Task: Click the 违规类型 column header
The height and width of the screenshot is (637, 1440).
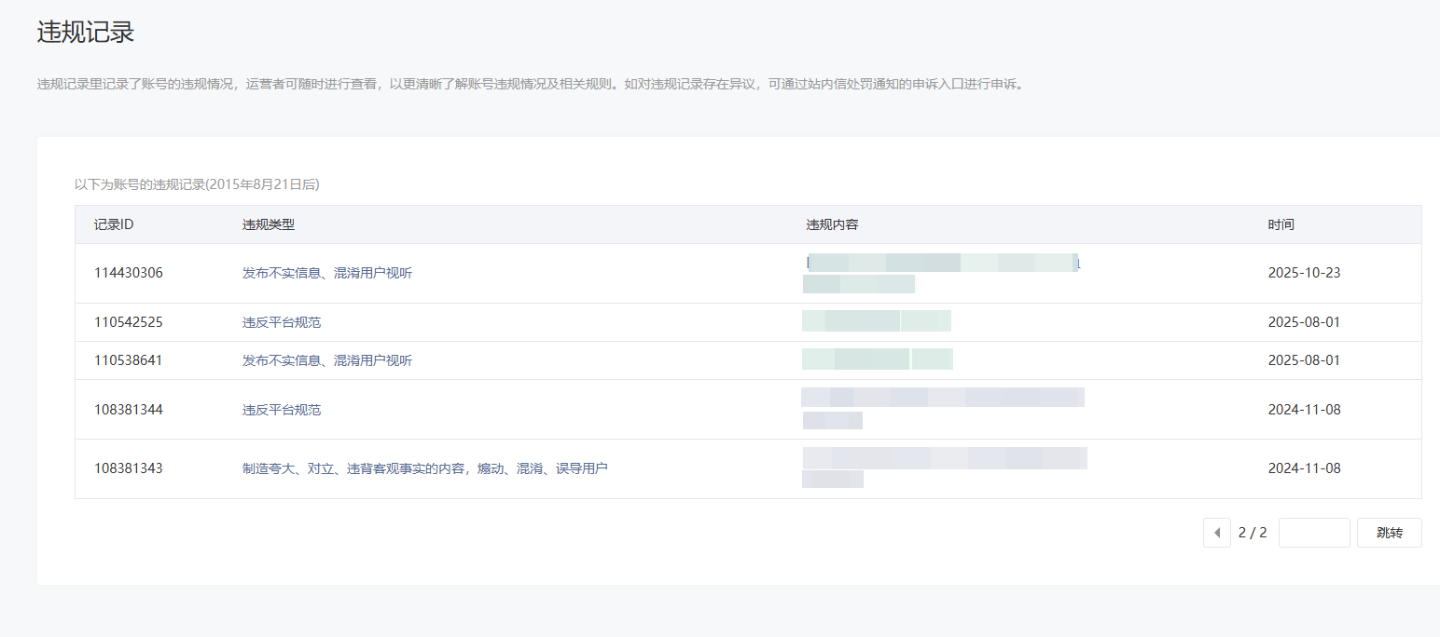Action: pyautogui.click(x=269, y=224)
